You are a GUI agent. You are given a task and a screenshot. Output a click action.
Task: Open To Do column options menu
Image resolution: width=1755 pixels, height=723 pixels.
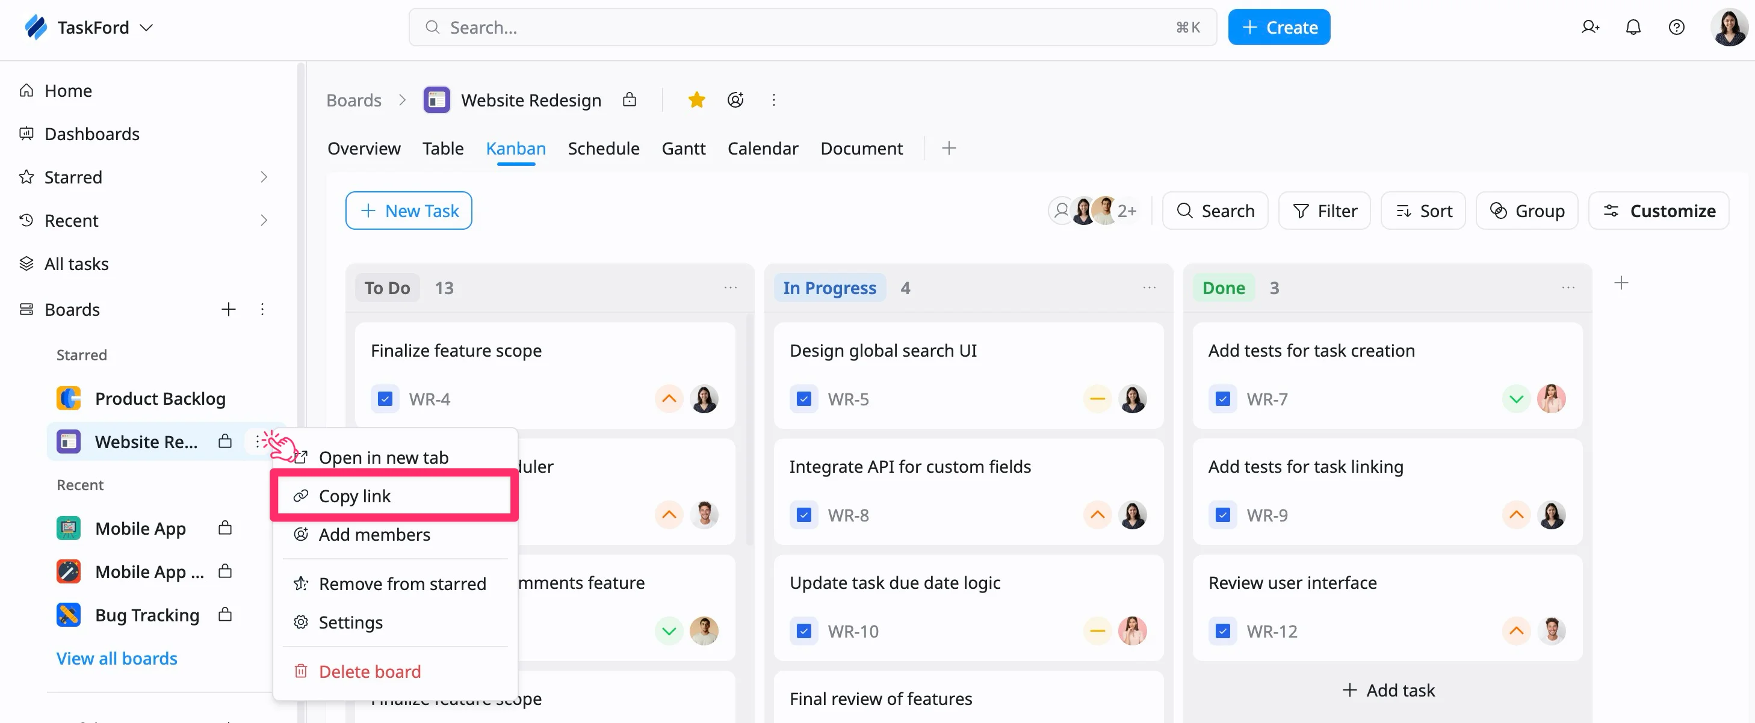pos(730,288)
